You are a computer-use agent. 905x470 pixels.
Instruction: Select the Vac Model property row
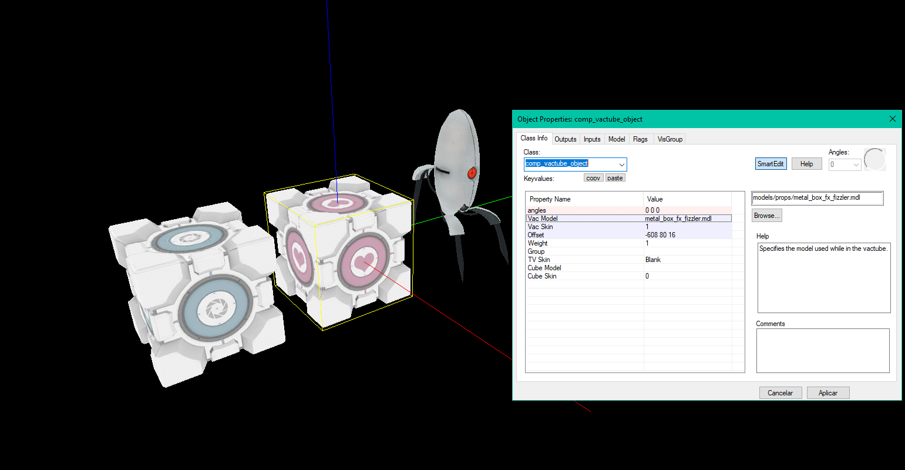pos(629,219)
